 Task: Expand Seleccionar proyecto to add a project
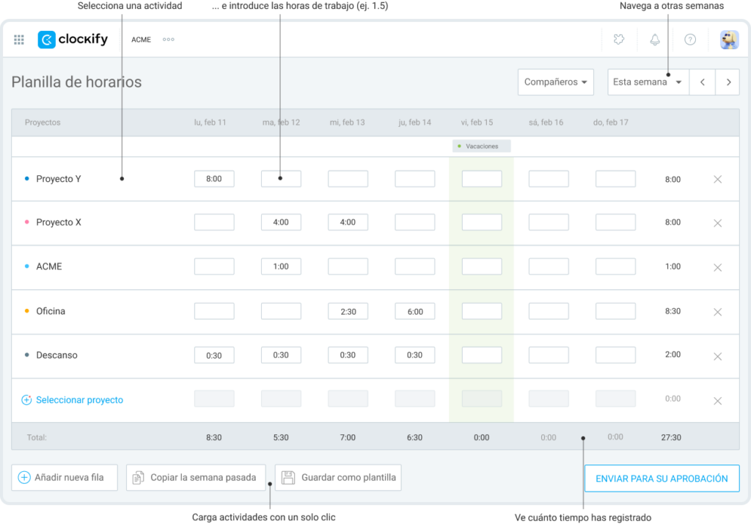[73, 400]
